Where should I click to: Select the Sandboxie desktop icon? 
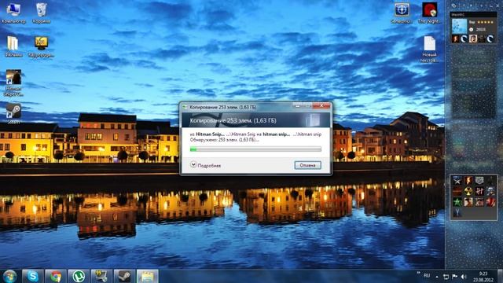[402, 13]
